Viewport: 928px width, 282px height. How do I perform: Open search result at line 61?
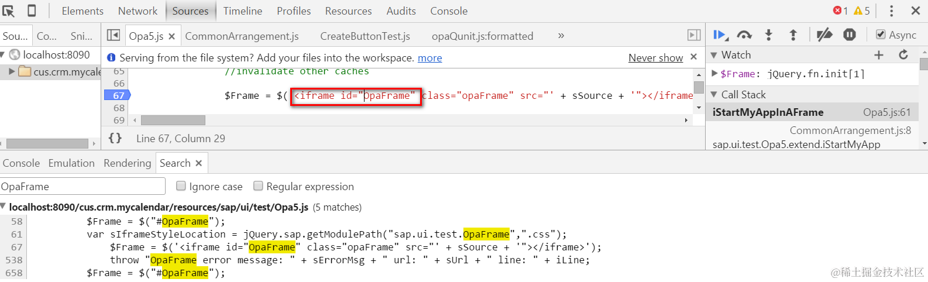pyautogui.click(x=326, y=234)
